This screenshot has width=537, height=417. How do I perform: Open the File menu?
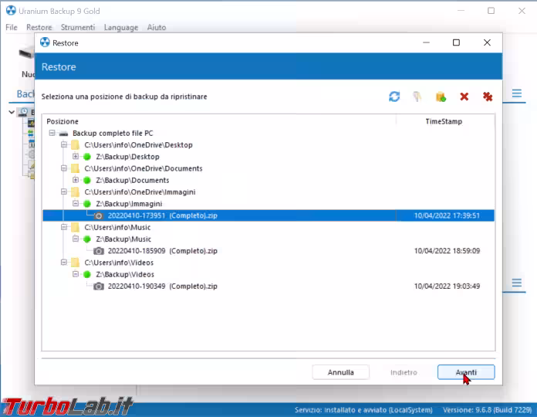click(12, 27)
